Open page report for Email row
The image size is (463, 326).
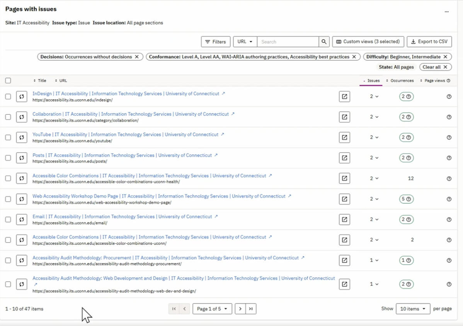pos(344,219)
